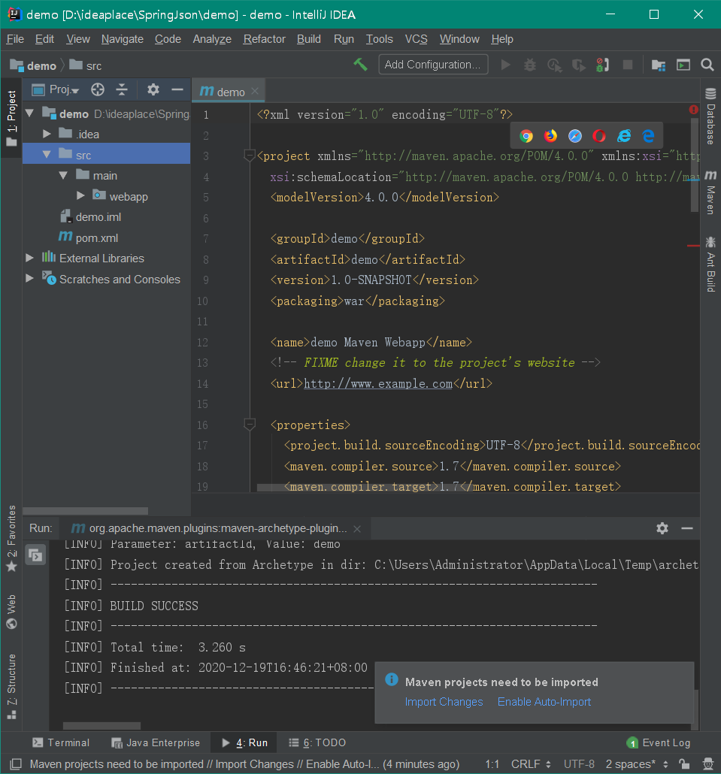721x774 pixels.
Task: Open pom.xml preview in Safari
Action: [x=575, y=136]
